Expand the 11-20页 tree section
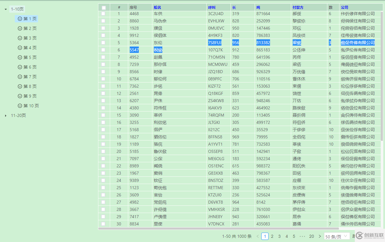Viewport: 385px width, 242px height. 5,115
